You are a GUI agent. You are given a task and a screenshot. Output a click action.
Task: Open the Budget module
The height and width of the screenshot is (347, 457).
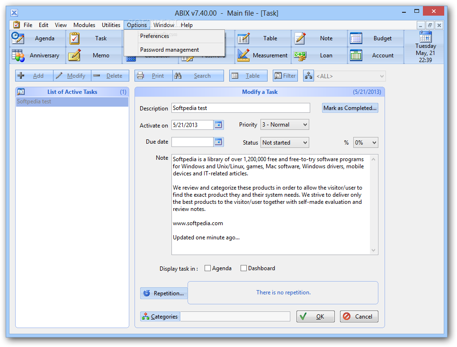(376, 38)
